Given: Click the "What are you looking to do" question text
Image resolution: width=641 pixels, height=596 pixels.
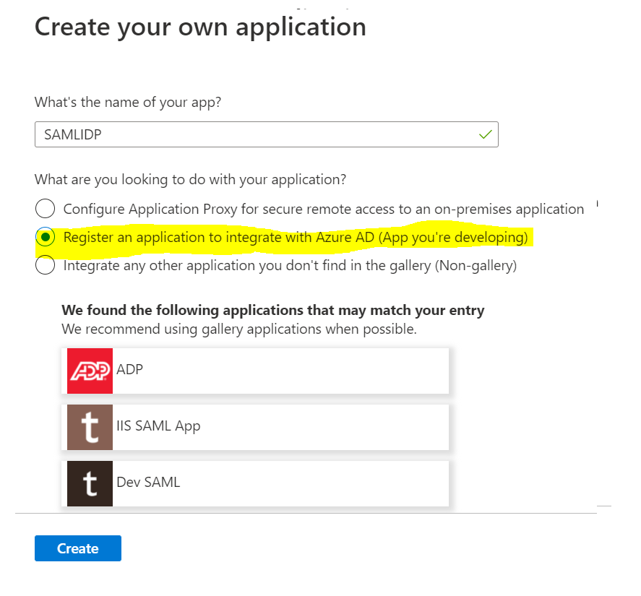Looking at the screenshot, I should (x=190, y=179).
